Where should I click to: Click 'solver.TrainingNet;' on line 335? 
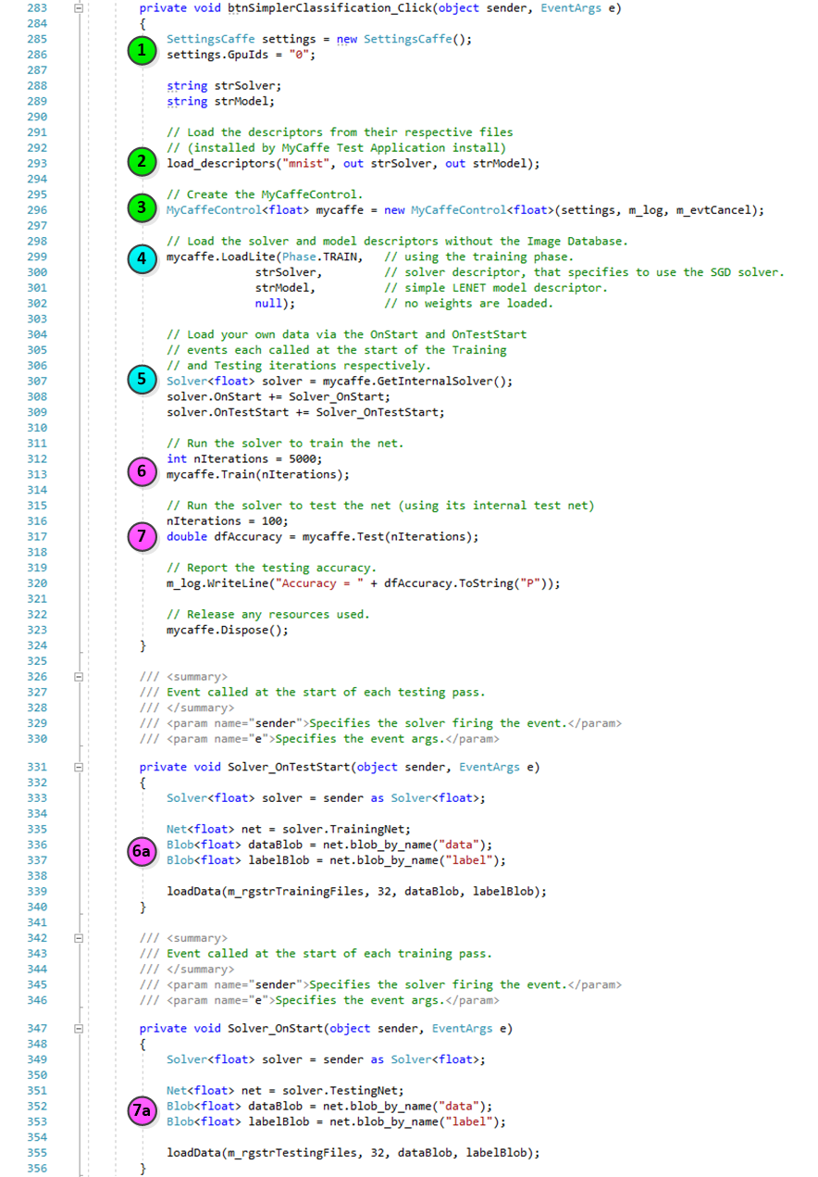346,829
